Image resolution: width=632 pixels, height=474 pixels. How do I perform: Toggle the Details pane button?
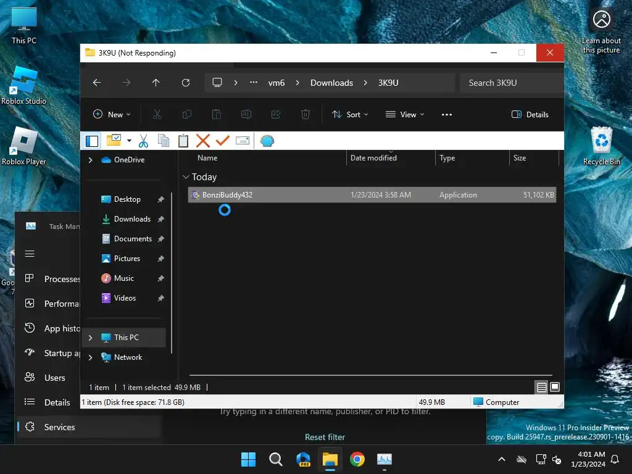pyautogui.click(x=530, y=114)
